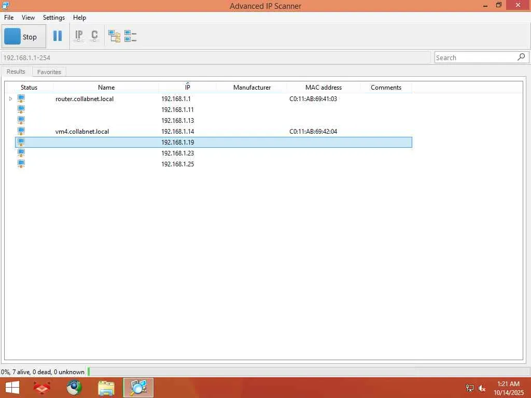Click the collapse all list icon
The image size is (531, 398).
(130, 36)
